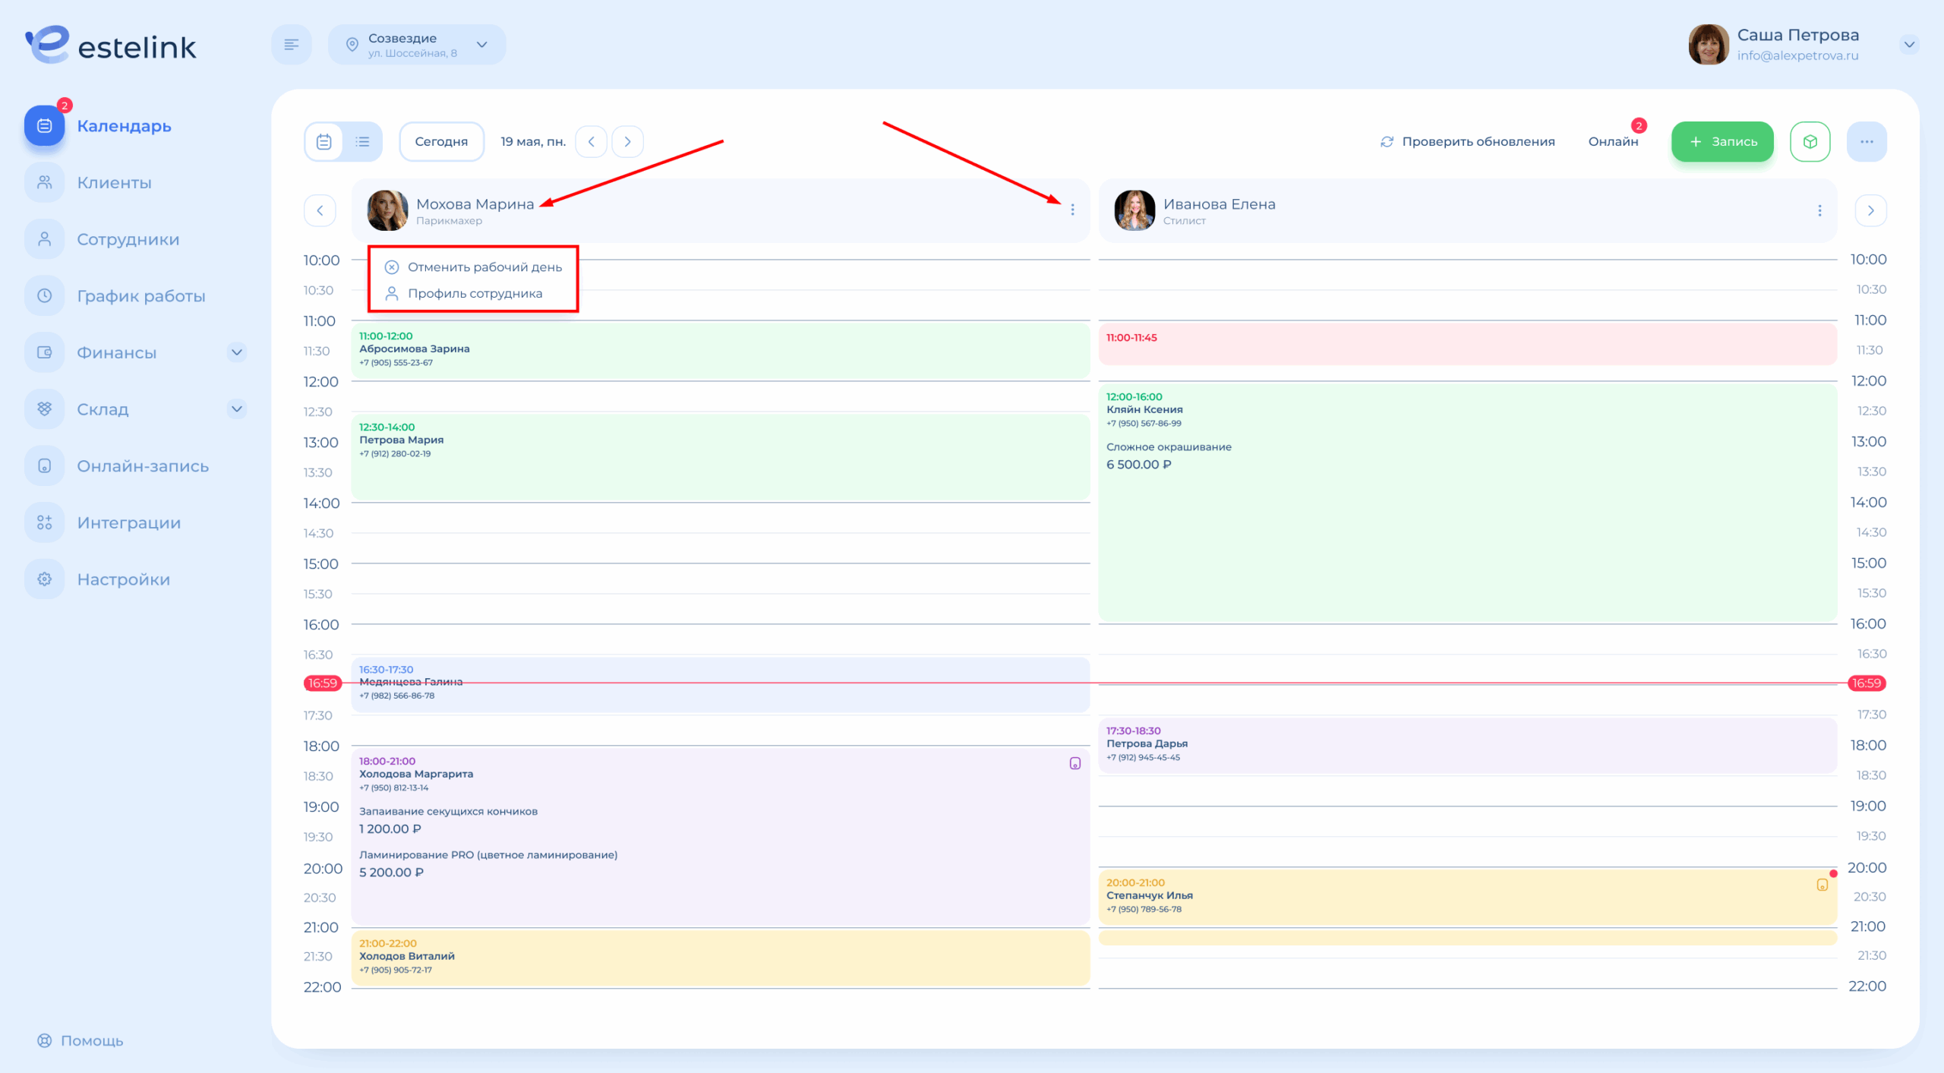Open the Холодов Виталий 21:00-22:00 appointment
The height and width of the screenshot is (1073, 1944).
pyautogui.click(x=720, y=958)
